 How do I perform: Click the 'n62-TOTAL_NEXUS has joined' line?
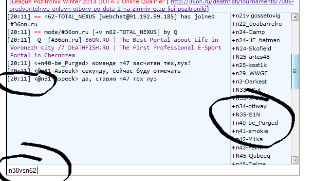point(111,20)
